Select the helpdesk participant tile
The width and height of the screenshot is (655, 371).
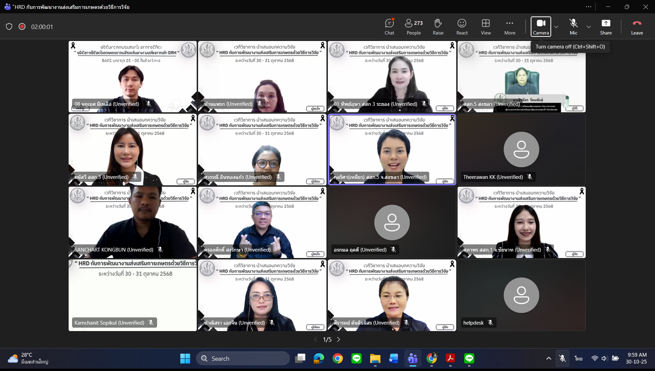click(521, 295)
